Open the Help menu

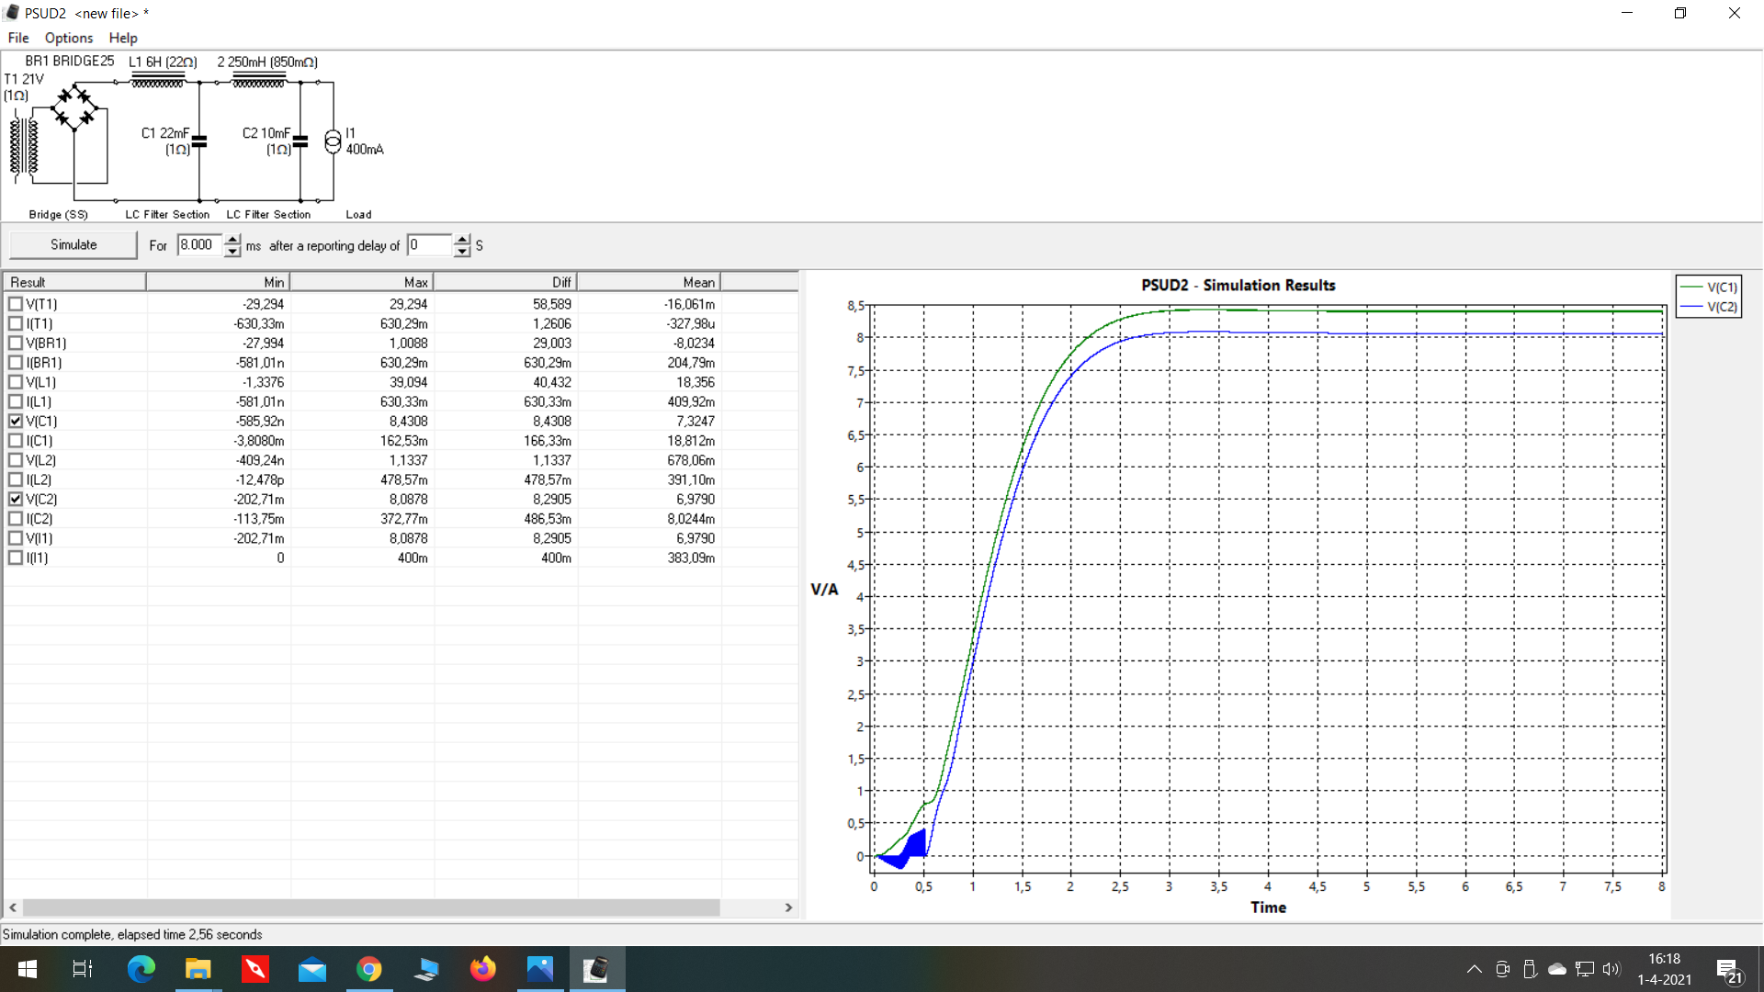123,38
